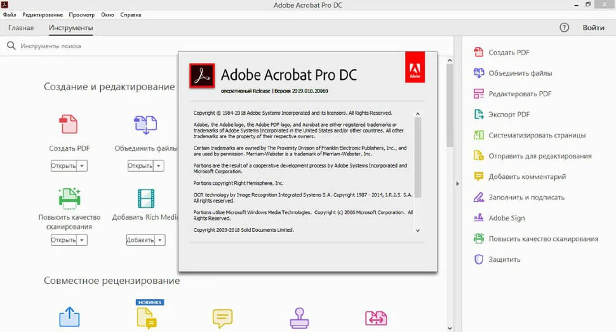616x332 pixels.
Task: Click Открыть under Создать PDF
Action: tap(64, 166)
